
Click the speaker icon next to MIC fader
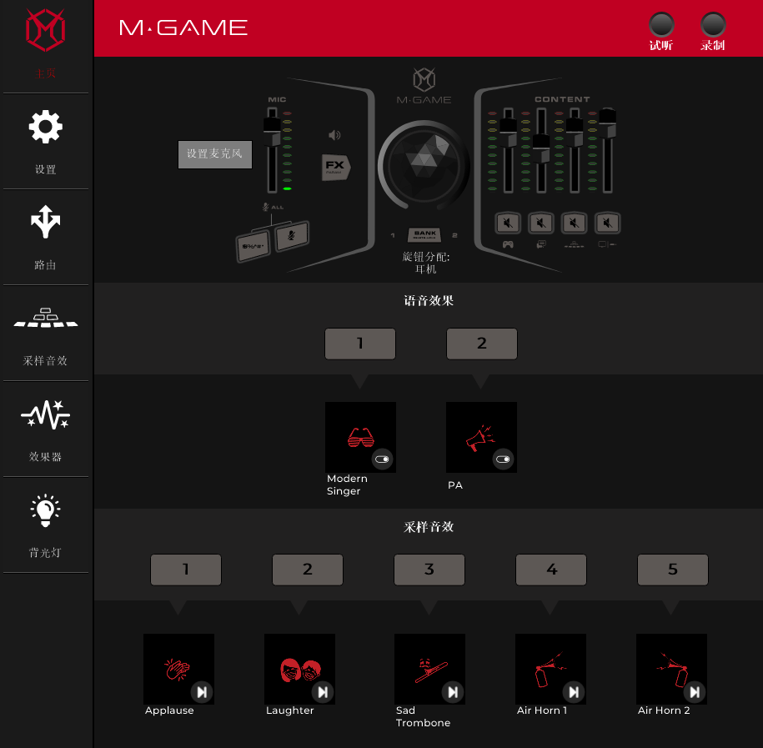tap(334, 135)
